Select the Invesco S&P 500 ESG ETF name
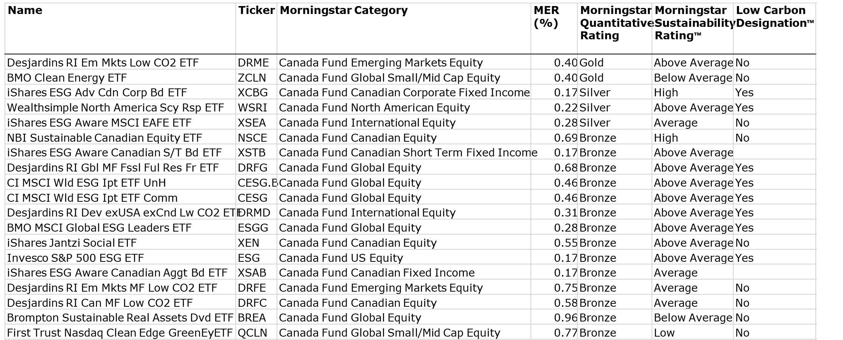Viewport: 843px width, 340px height. 75,258
